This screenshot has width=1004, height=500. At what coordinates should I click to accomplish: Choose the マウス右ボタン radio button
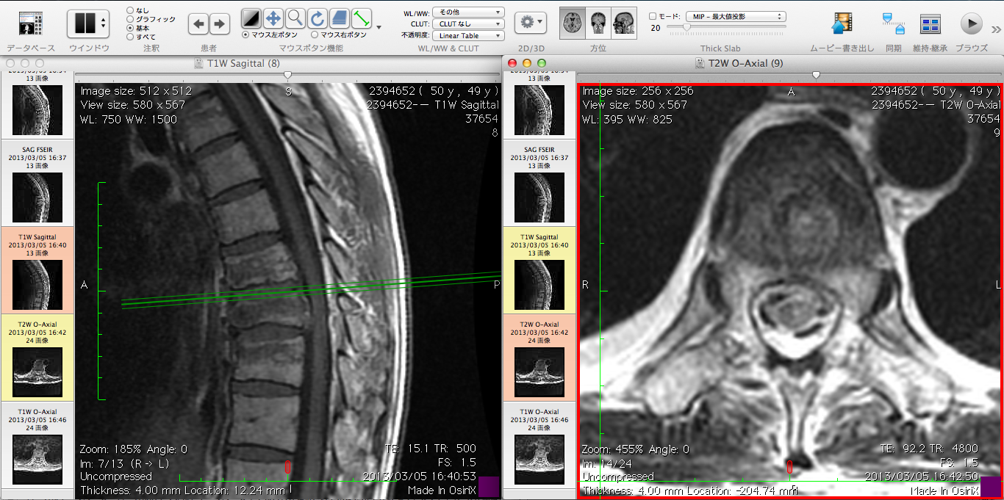315,35
